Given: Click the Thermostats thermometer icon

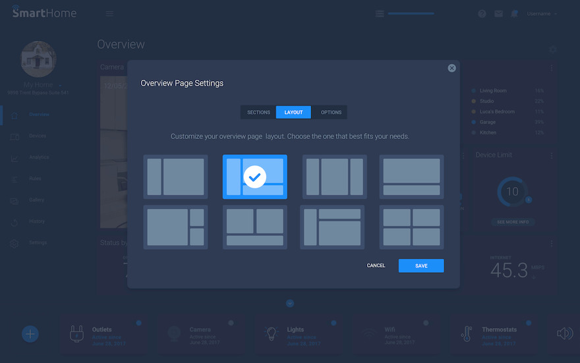Looking at the screenshot, I should tap(467, 334).
